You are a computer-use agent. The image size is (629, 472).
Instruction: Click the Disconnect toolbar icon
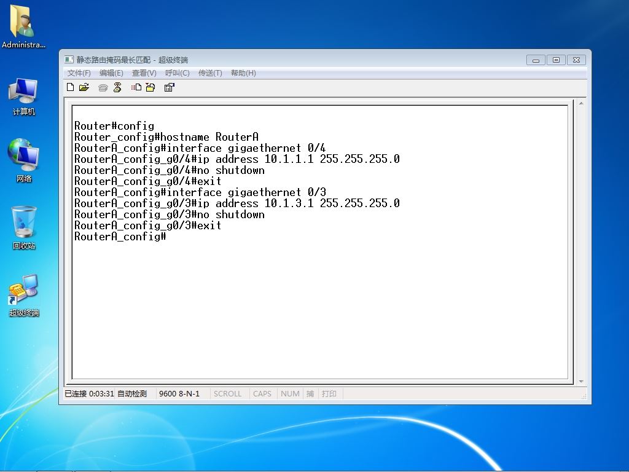click(117, 87)
